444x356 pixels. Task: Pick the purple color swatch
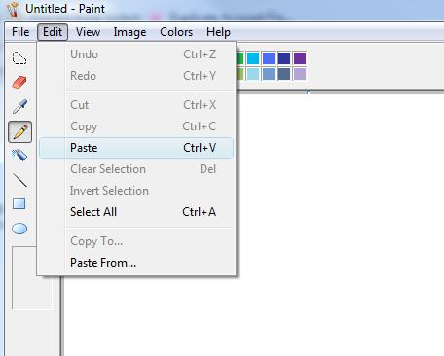click(x=300, y=58)
